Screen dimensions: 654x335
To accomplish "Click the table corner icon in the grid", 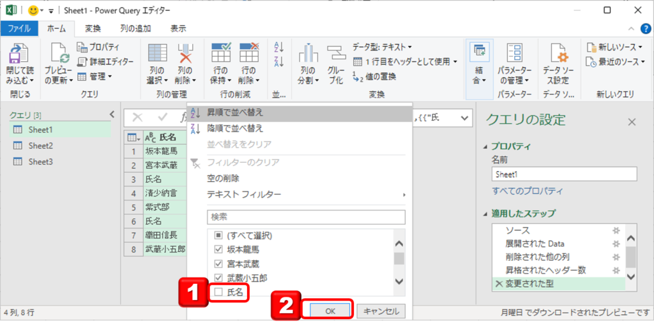I will tap(133, 137).
